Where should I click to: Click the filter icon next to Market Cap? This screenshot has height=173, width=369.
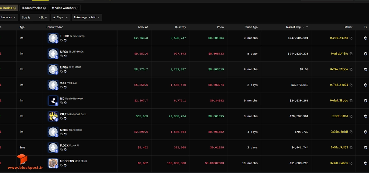307,27
